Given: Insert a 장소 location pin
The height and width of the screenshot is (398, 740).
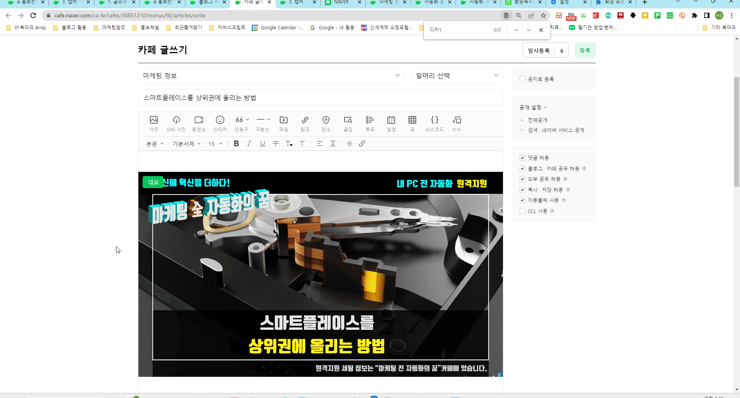Looking at the screenshot, I should [326, 124].
